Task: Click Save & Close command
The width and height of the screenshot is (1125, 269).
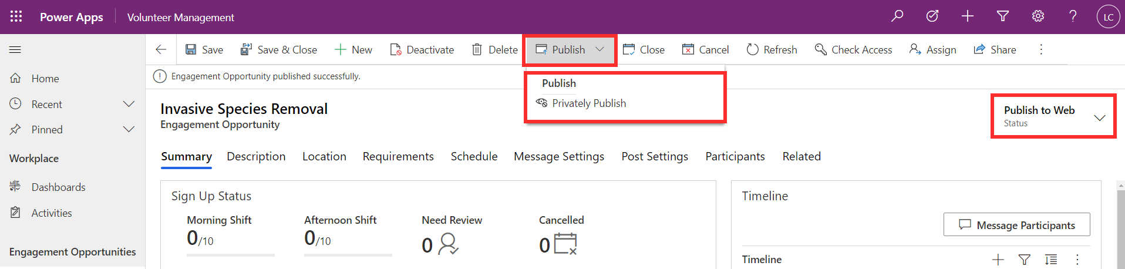Action: (x=279, y=50)
